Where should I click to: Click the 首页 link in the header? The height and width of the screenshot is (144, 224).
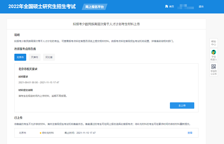[x=172, y=6]
